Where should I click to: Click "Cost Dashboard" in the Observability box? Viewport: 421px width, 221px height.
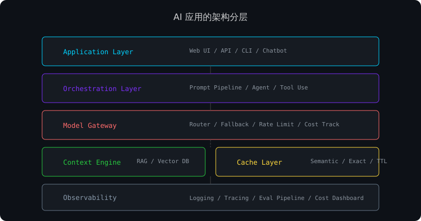(x=339, y=198)
